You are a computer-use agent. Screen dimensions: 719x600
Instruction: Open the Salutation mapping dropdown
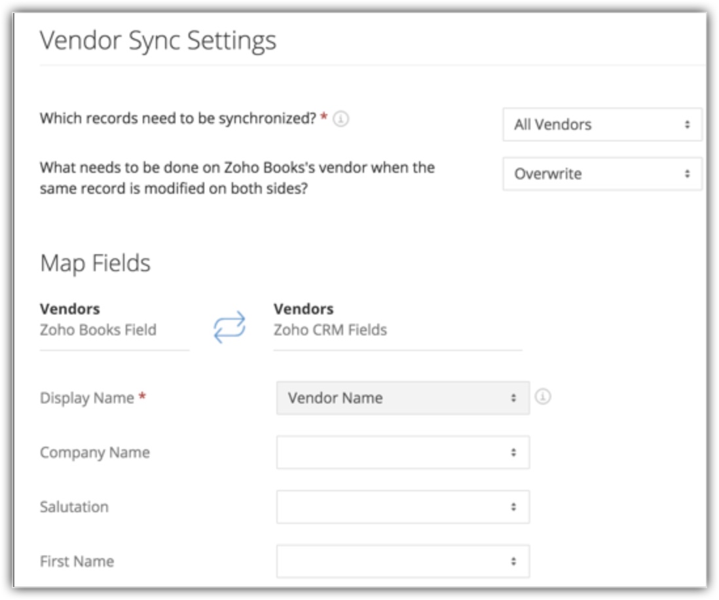pyautogui.click(x=403, y=507)
